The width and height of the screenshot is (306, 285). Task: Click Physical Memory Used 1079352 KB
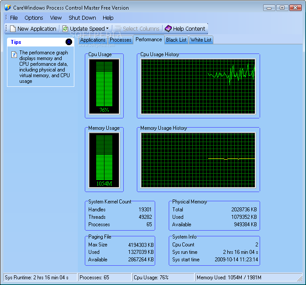pos(244,217)
